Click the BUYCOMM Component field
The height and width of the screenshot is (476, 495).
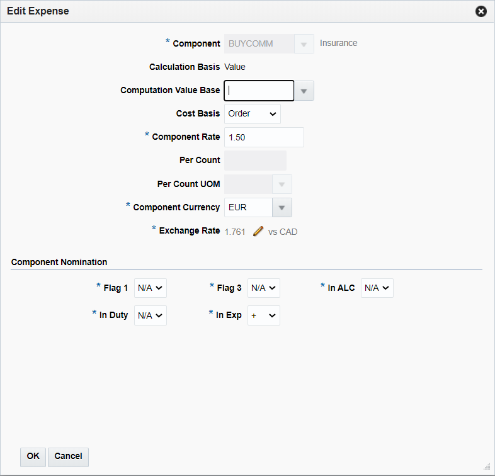point(259,44)
